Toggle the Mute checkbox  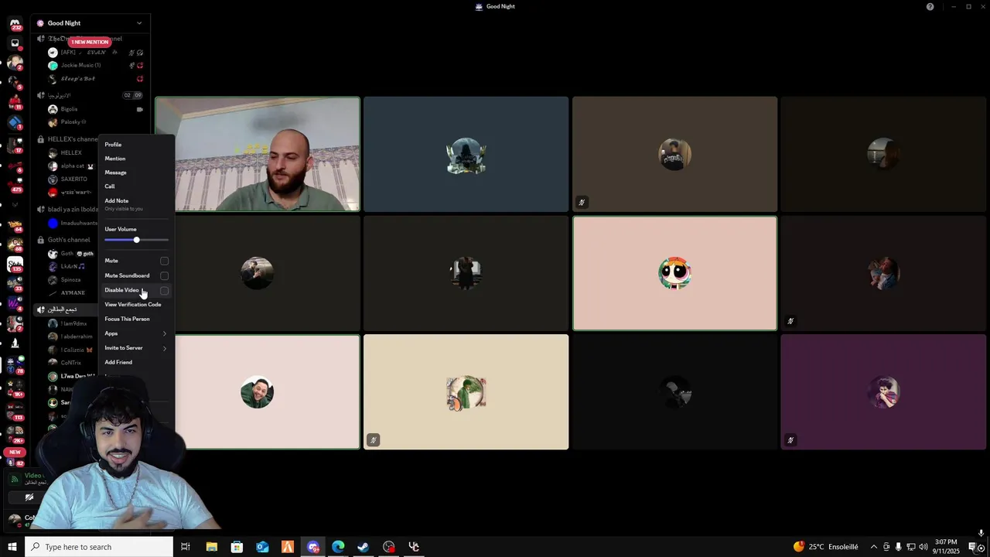[x=164, y=261]
